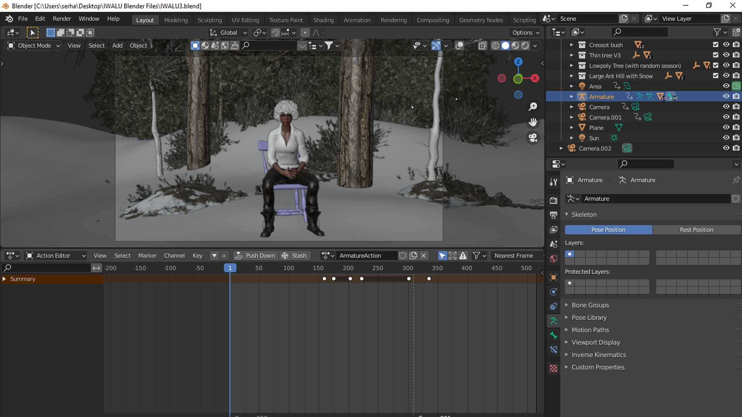Open the viewport Add menu
Screen dimensions: 742x417
[x=117, y=46]
